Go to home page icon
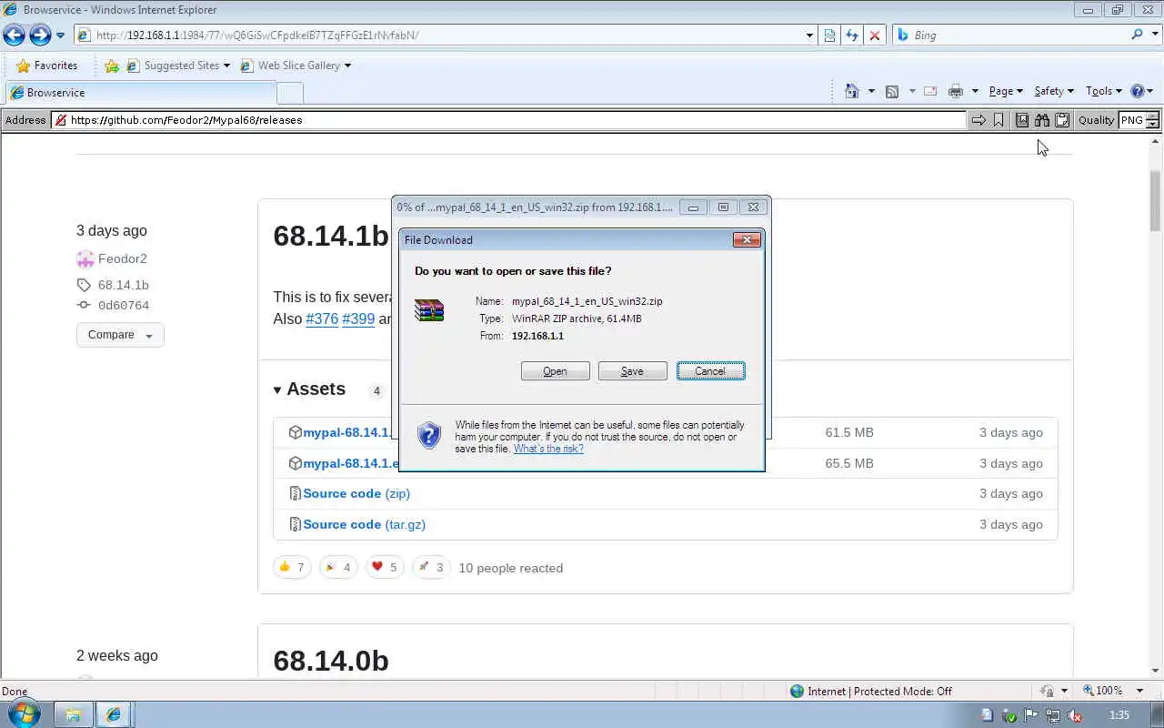This screenshot has width=1164, height=728. tap(852, 91)
